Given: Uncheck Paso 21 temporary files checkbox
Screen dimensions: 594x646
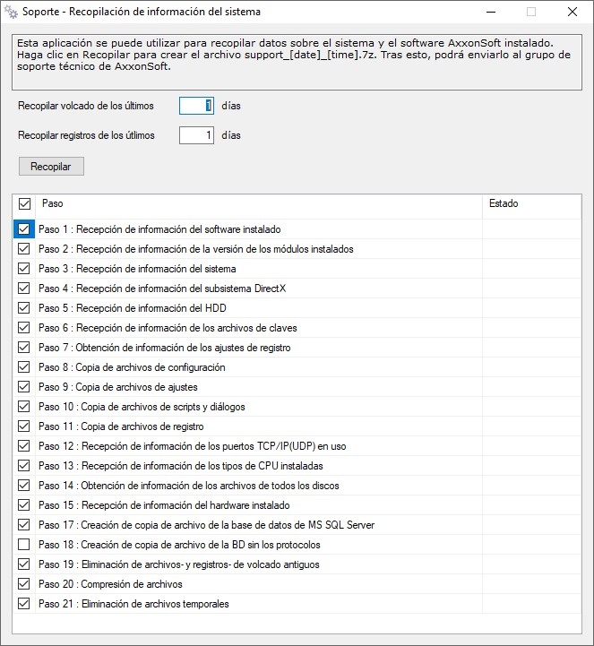Looking at the screenshot, I should (x=23, y=604).
